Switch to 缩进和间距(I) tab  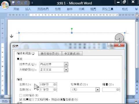(26, 53)
